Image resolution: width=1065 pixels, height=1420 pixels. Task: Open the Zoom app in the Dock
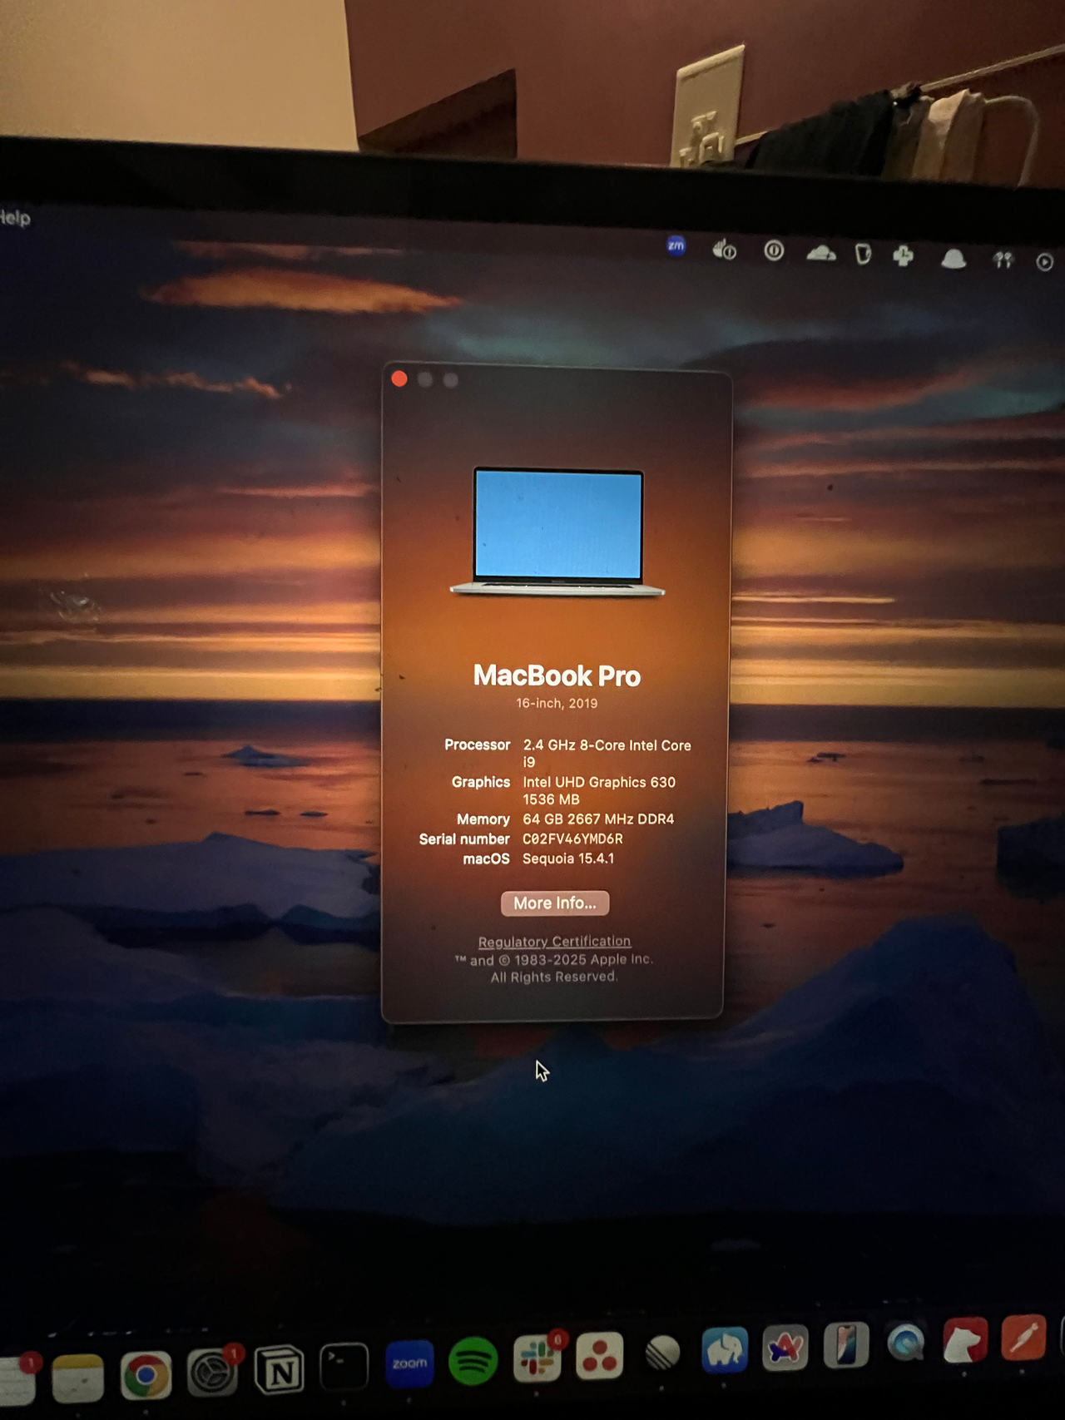409,1363
